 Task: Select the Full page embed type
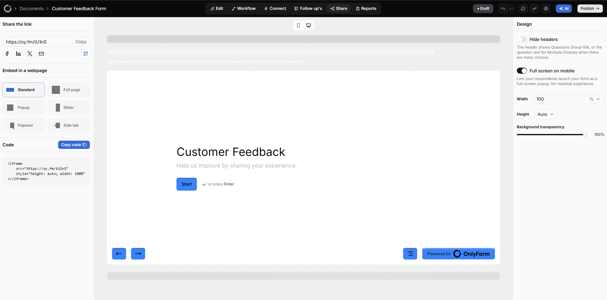(69, 90)
